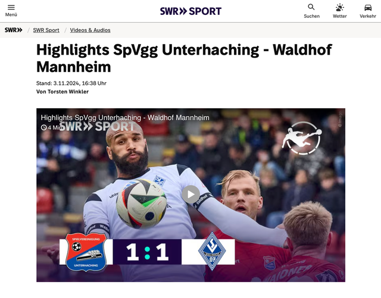This screenshot has width=381, height=298.
Task: Play the highlights video
Action: coord(190,195)
